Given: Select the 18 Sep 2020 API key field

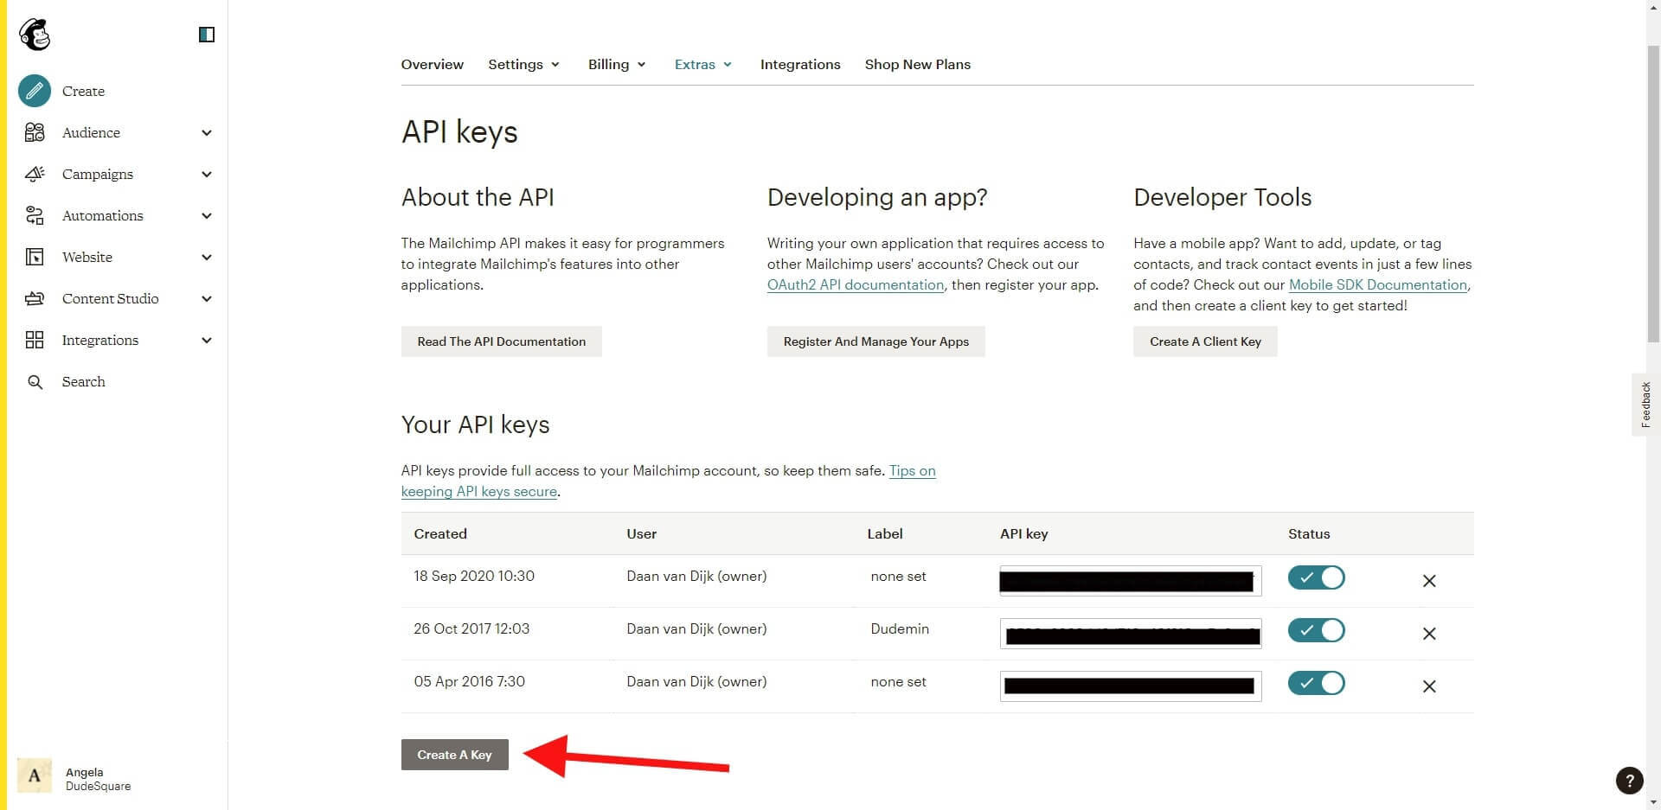Looking at the screenshot, I should (1131, 581).
